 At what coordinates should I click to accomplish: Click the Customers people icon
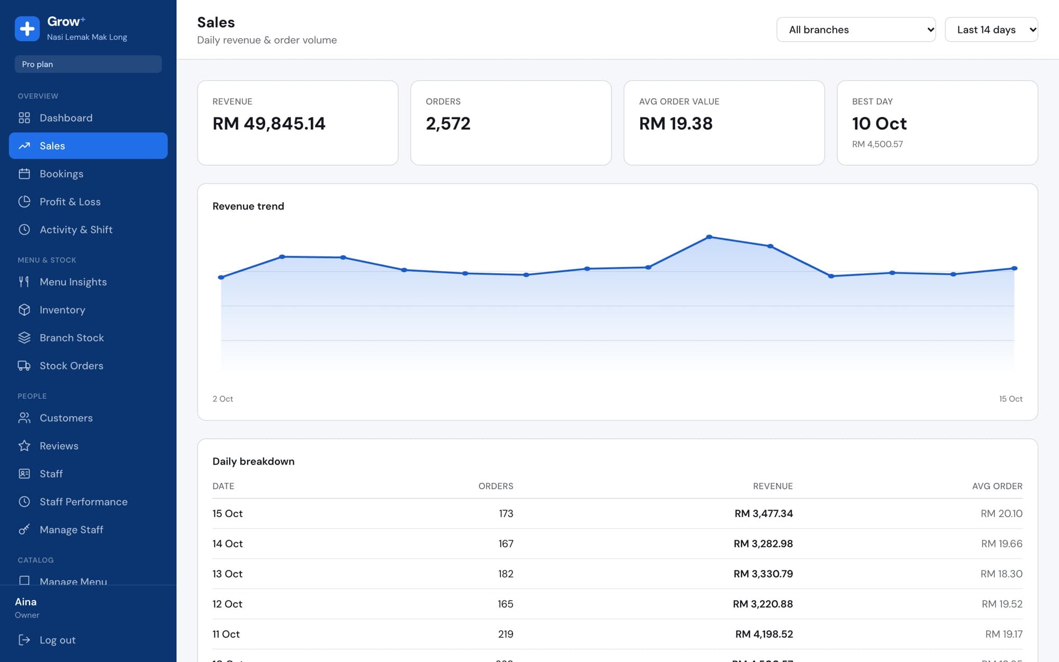(24, 418)
